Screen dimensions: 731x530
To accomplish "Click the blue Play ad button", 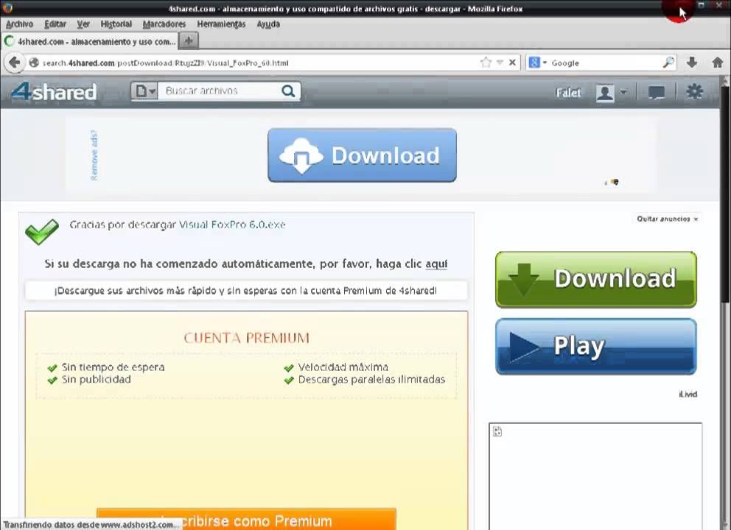I will click(x=596, y=347).
